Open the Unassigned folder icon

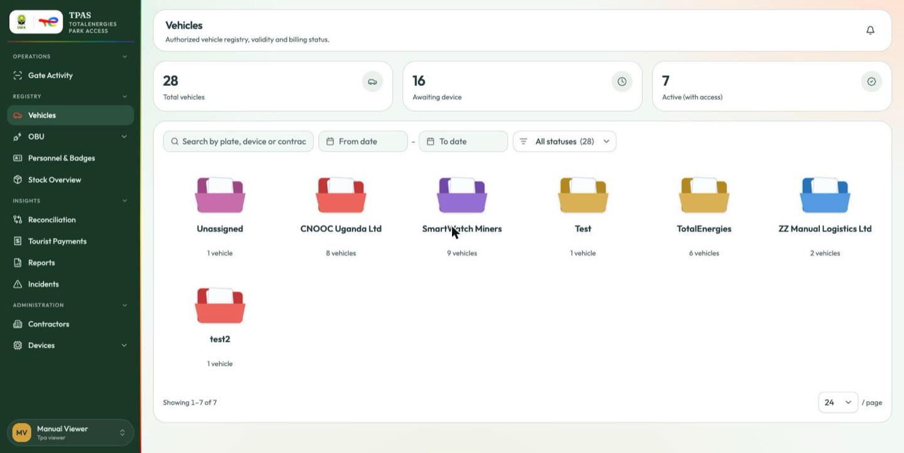click(x=220, y=195)
